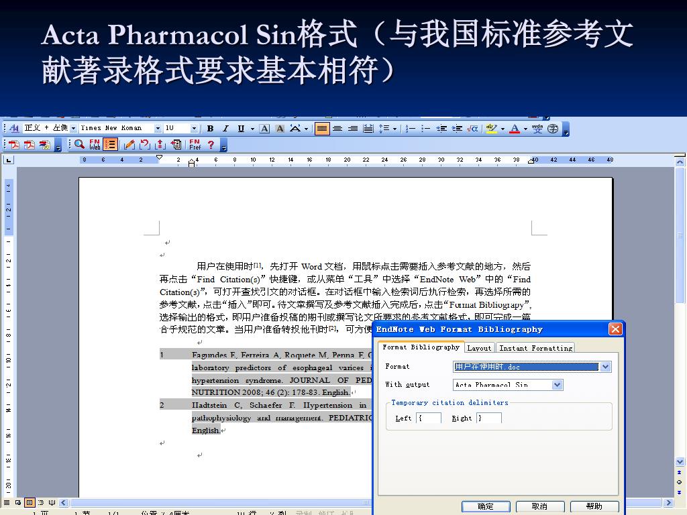The image size is (687, 515).
Task: Go to EndNote Web icon
Action: click(95, 144)
